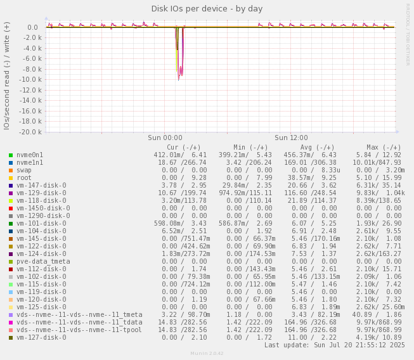Click the 'Last update: Sun Jul 20 21:55:12 2025' text
Image resolution: width=414 pixels, height=360 pixels.
pos(335,345)
